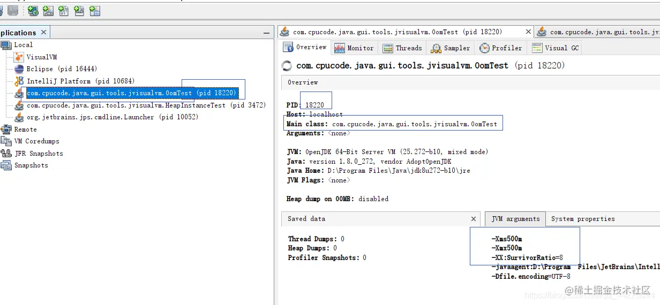The height and width of the screenshot is (305, 660).
Task: Select the OomTest (pid 18220) tree label
Action: pyautogui.click(x=132, y=93)
